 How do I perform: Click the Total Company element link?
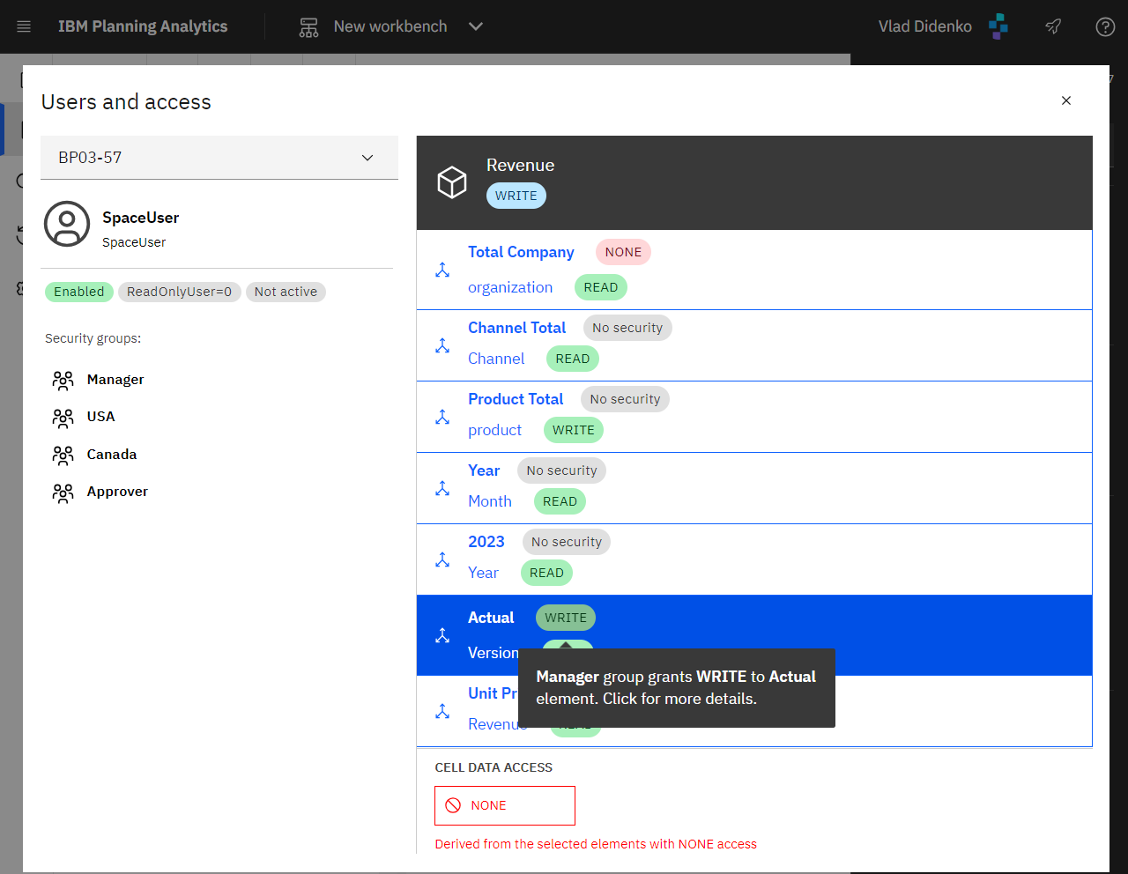521,252
